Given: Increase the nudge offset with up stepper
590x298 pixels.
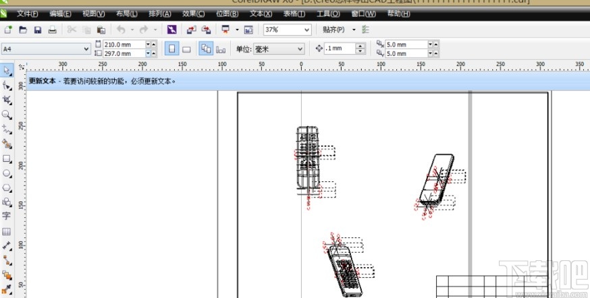Looking at the screenshot, I should pos(360,46).
